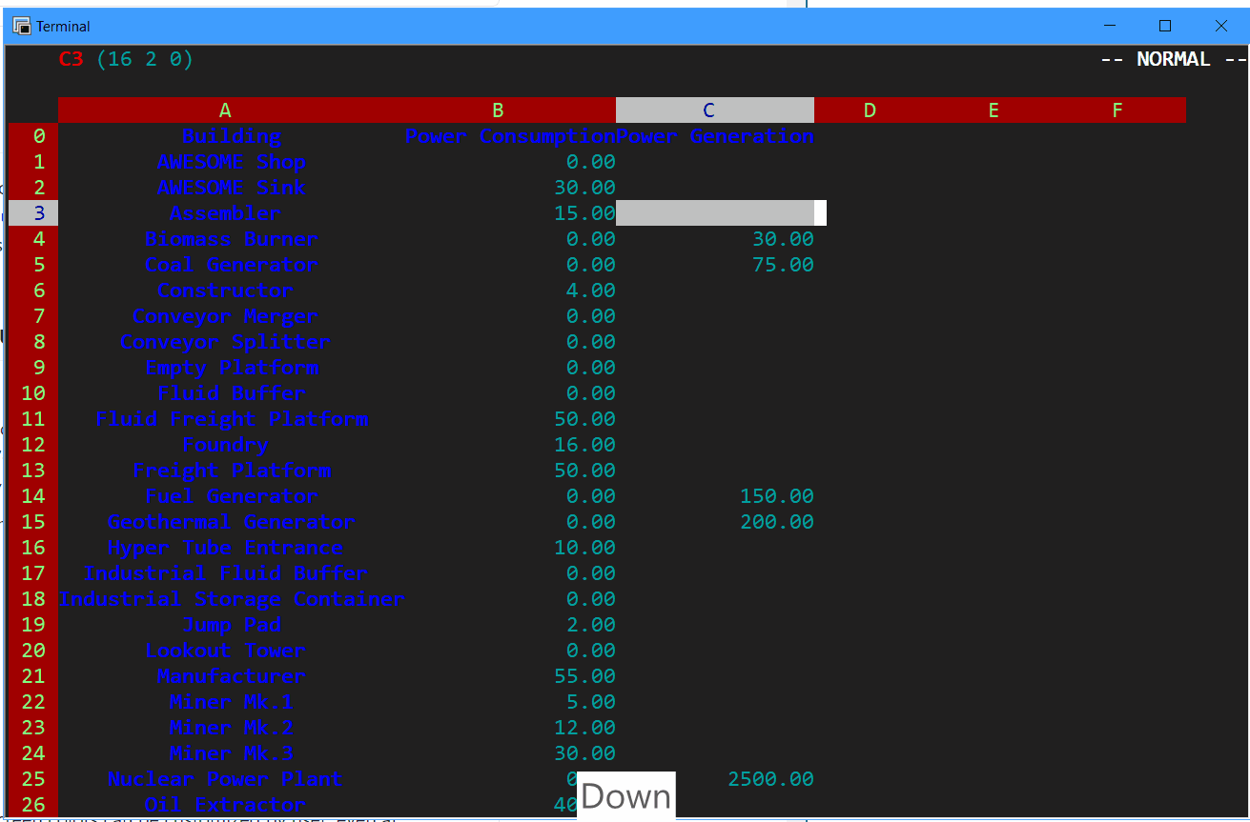Viewport: 1250px width, 822px height.
Task: Click the 150.00 generation value for Fuel Generator
Action: click(777, 496)
